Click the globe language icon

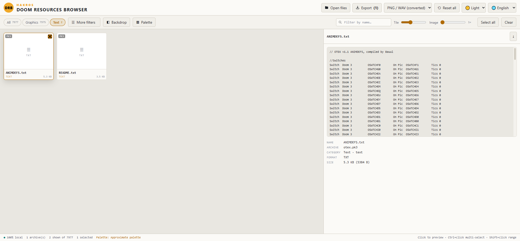[x=494, y=8]
